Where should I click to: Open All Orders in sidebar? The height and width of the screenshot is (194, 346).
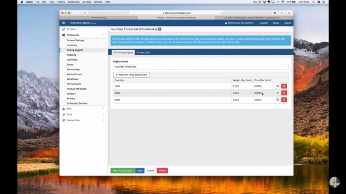pos(72,29)
